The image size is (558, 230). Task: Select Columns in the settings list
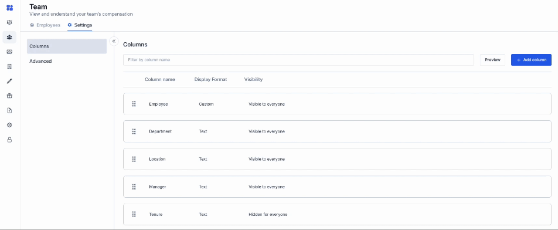[67, 46]
